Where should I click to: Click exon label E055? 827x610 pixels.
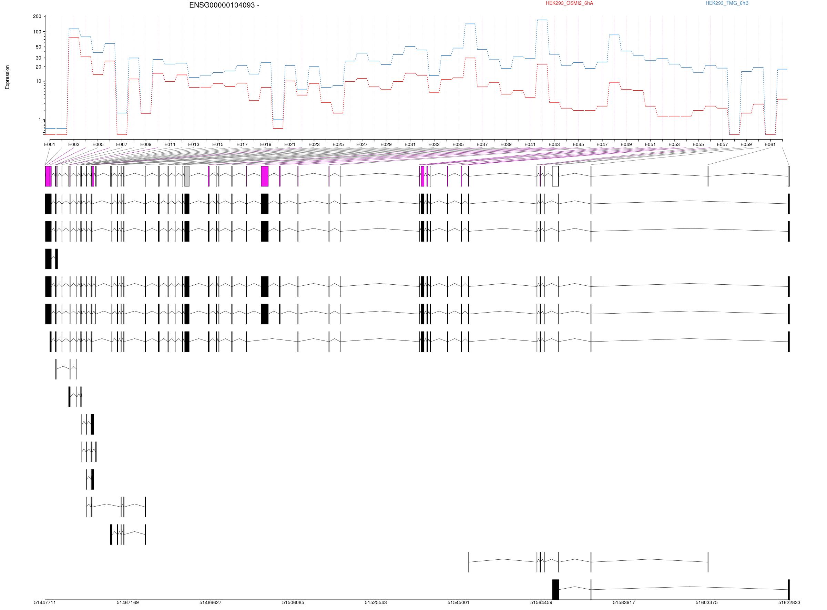tap(698, 145)
